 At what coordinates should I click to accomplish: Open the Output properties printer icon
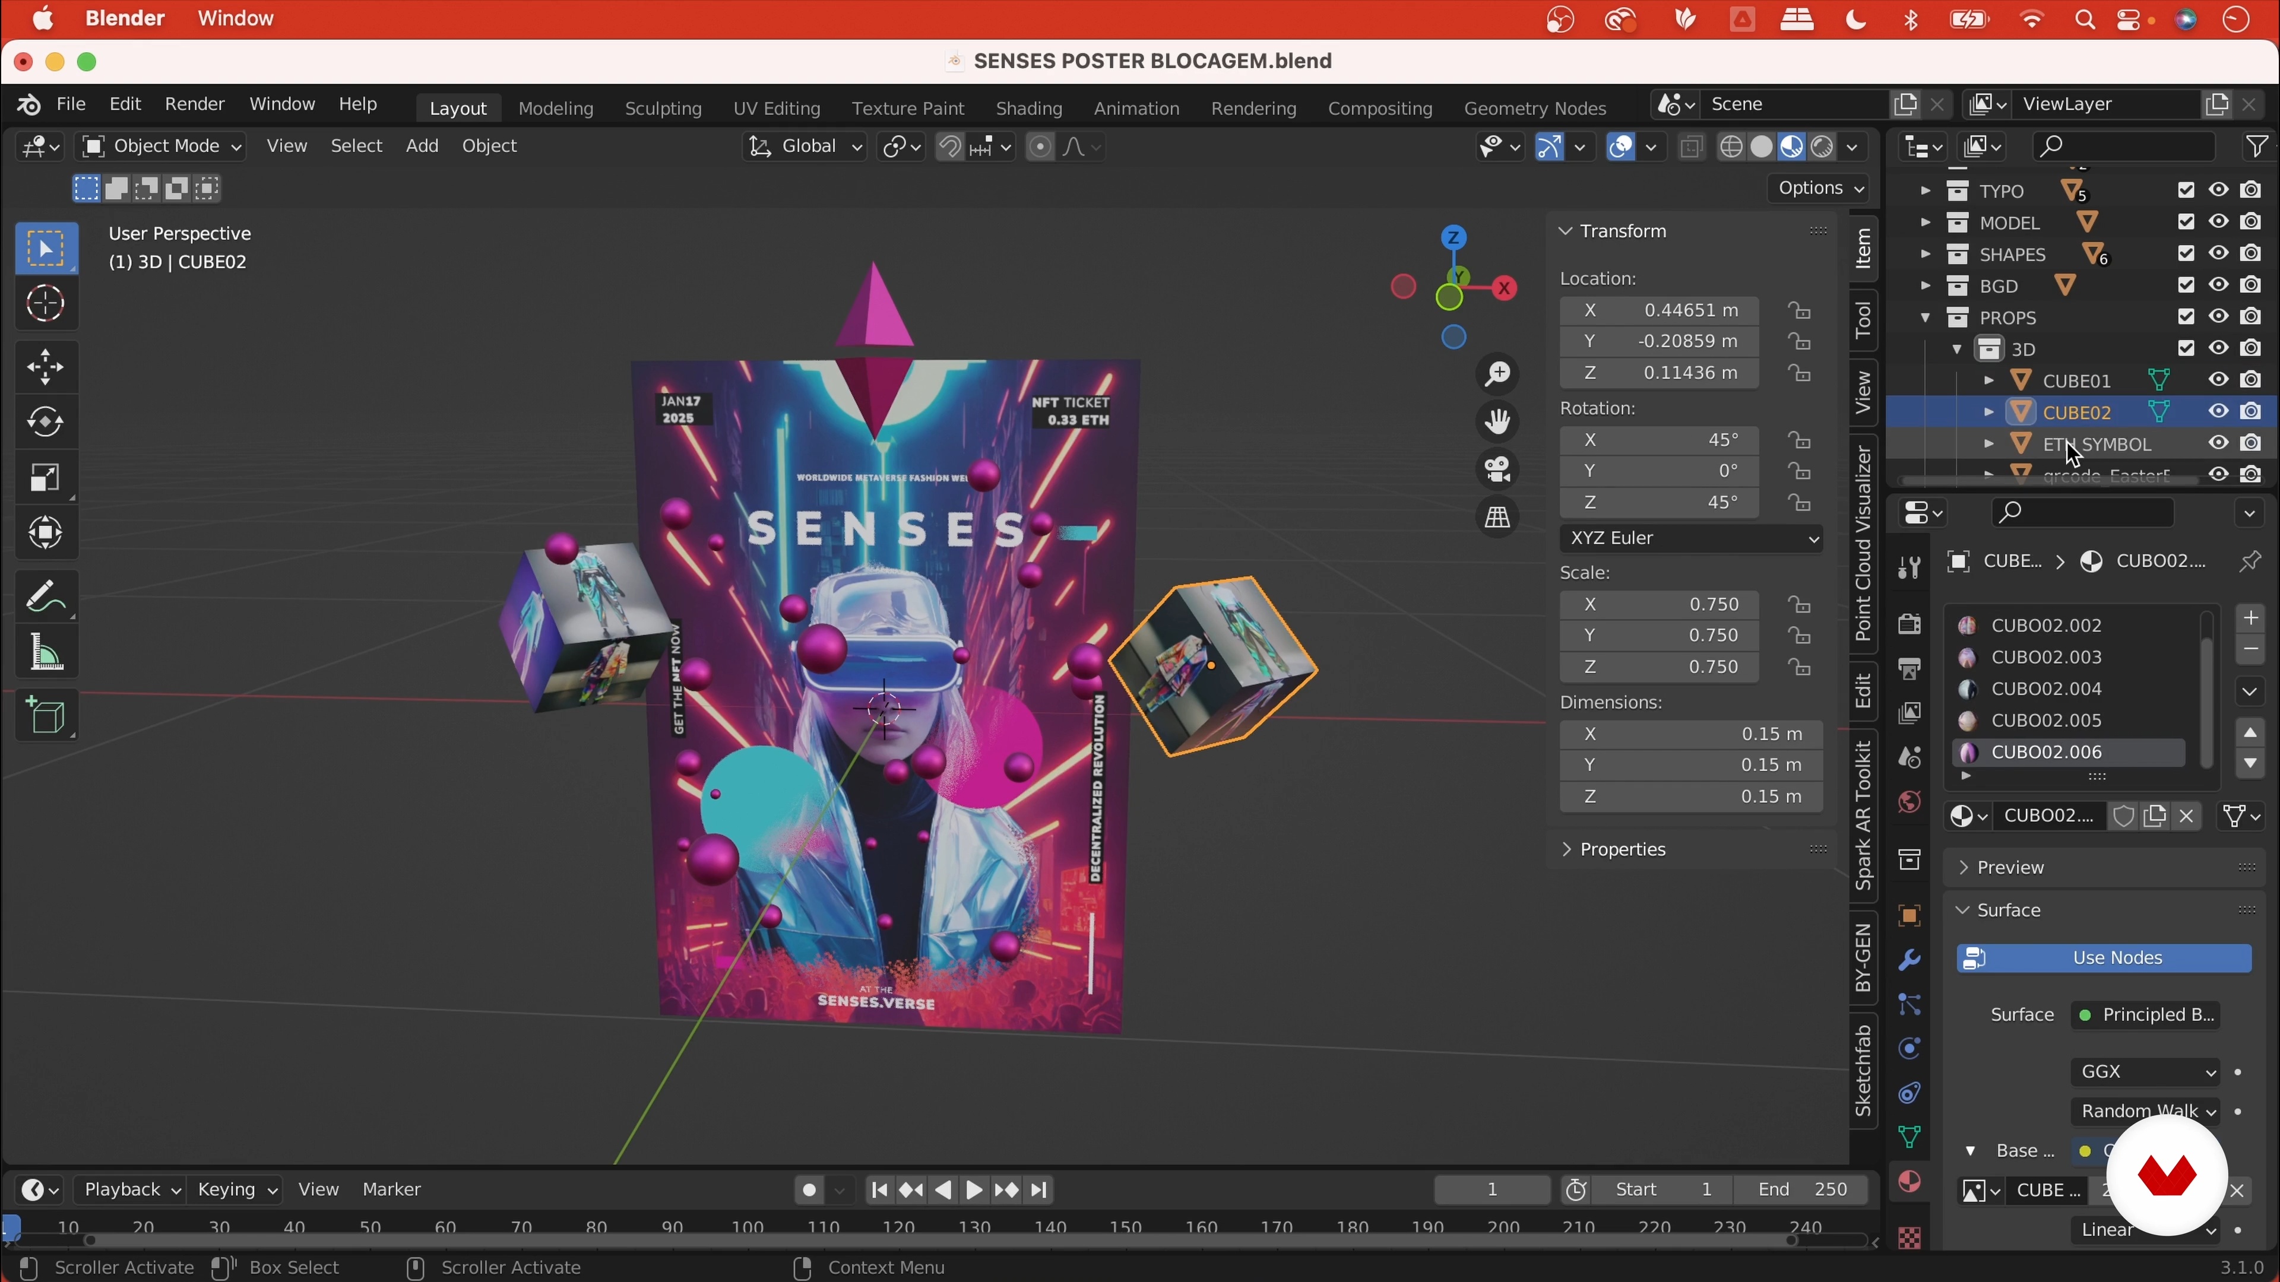tap(1909, 669)
